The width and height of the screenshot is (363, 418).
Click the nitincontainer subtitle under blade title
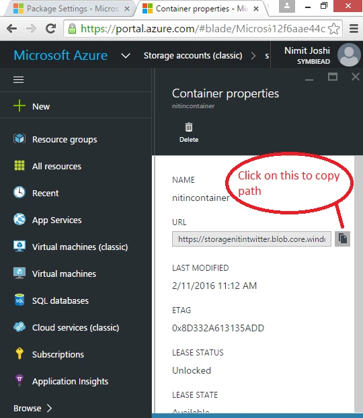(x=193, y=106)
